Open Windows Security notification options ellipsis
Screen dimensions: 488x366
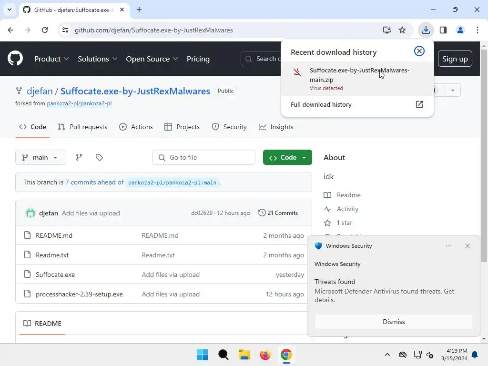(448, 246)
